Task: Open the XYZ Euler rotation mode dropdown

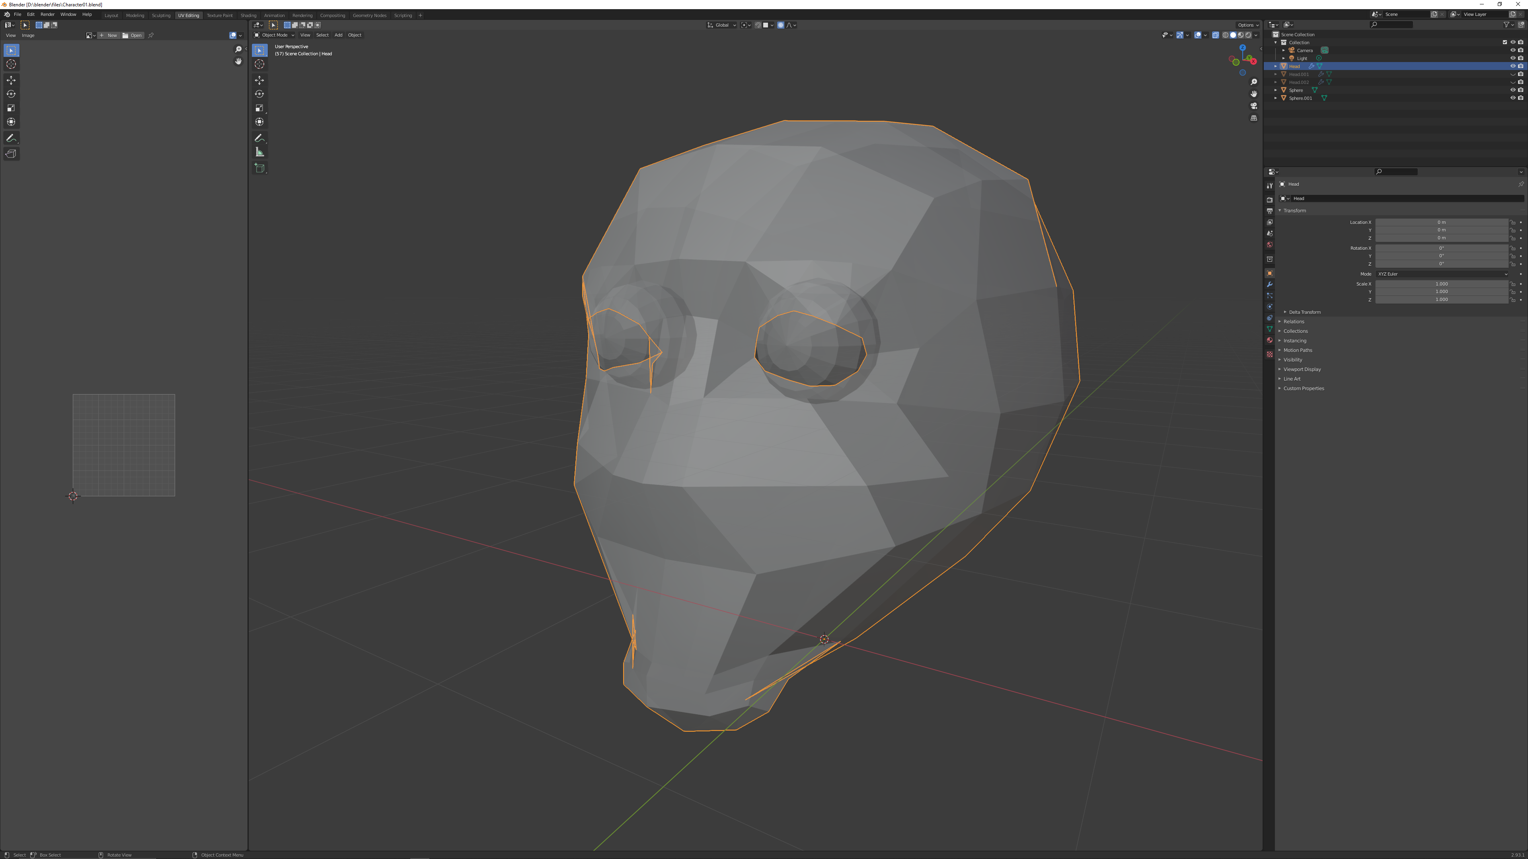Action: tap(1441, 274)
